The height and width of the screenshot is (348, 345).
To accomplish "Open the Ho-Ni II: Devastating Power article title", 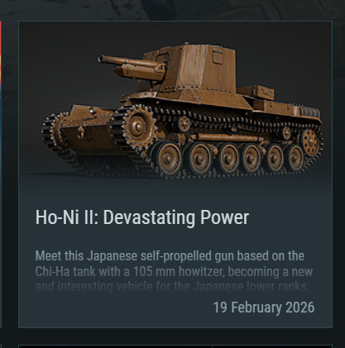I will (x=142, y=217).
